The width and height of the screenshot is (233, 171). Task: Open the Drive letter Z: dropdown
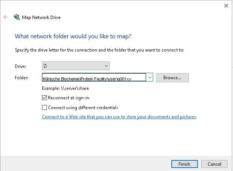pyautogui.click(x=76, y=66)
